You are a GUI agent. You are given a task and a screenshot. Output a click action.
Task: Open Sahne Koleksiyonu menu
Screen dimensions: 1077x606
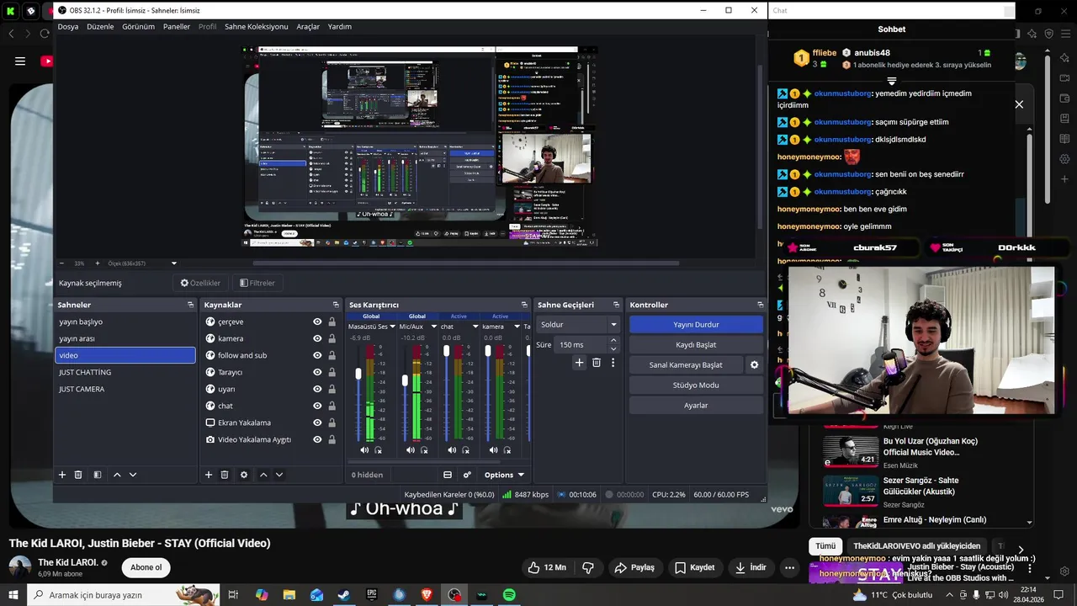(x=256, y=26)
